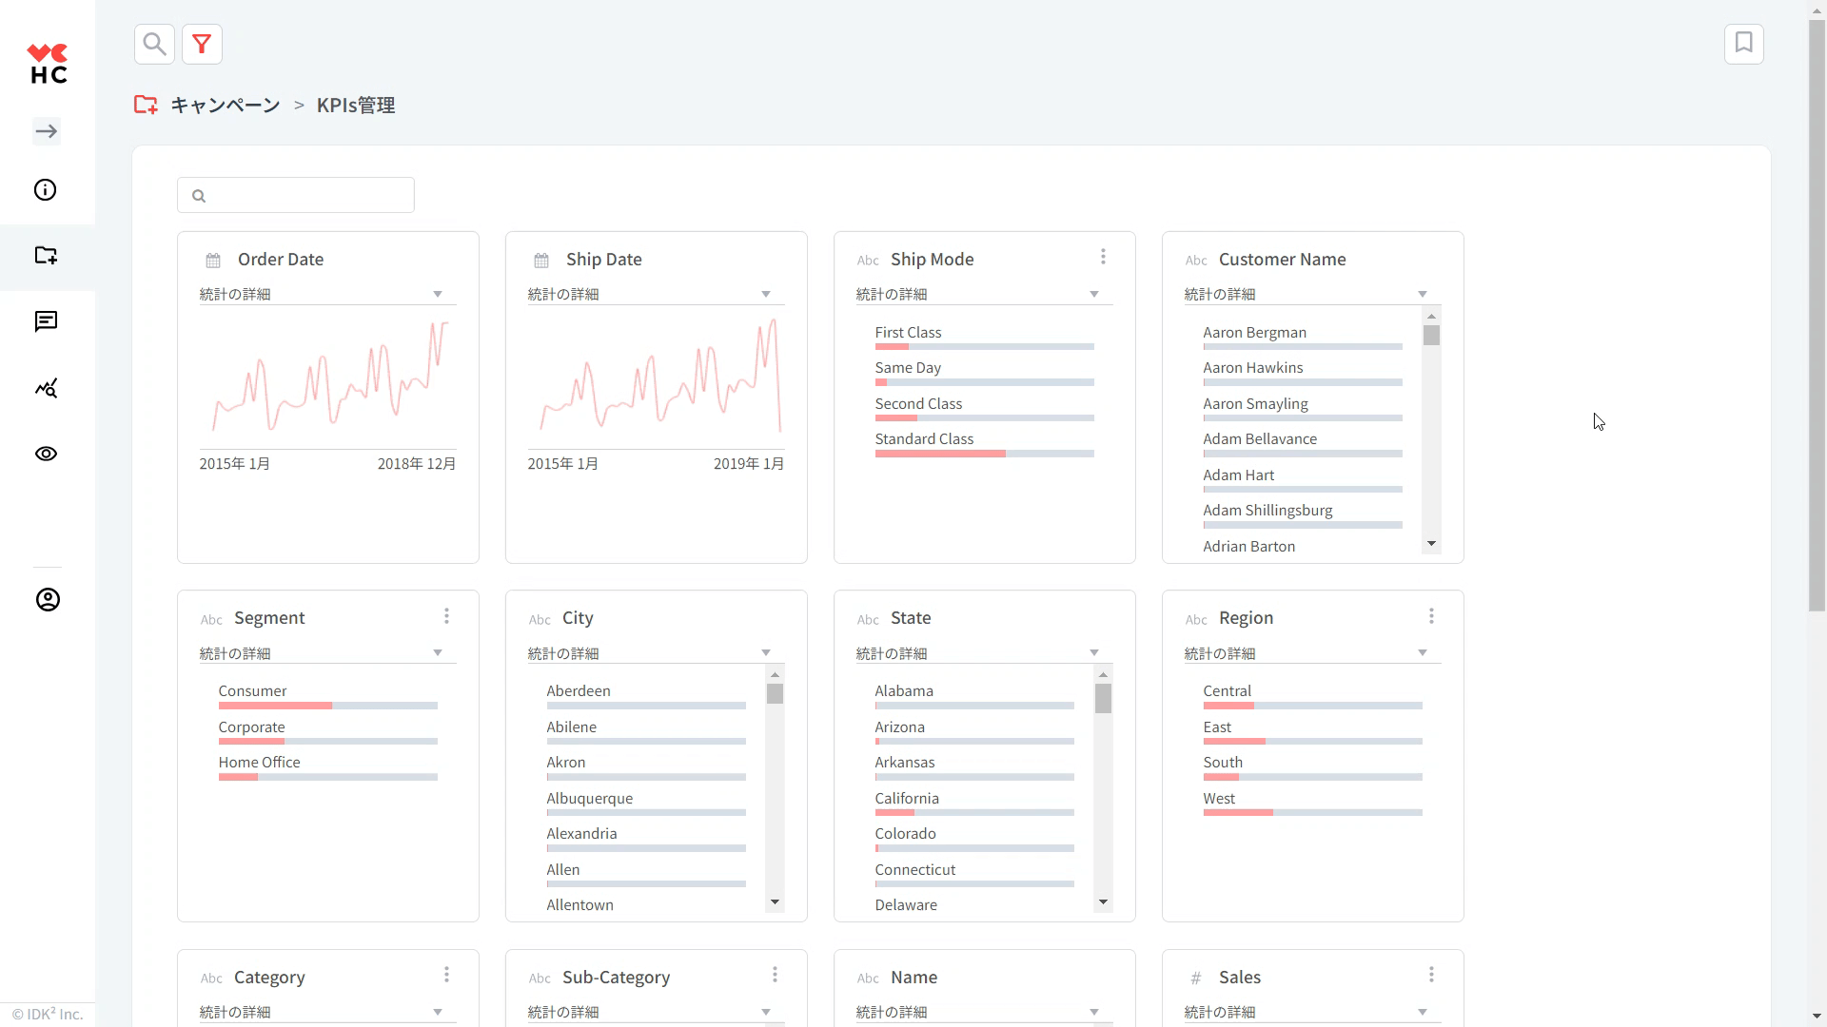
Task: Click the キャンペーン breadcrumb link
Action: click(226, 105)
